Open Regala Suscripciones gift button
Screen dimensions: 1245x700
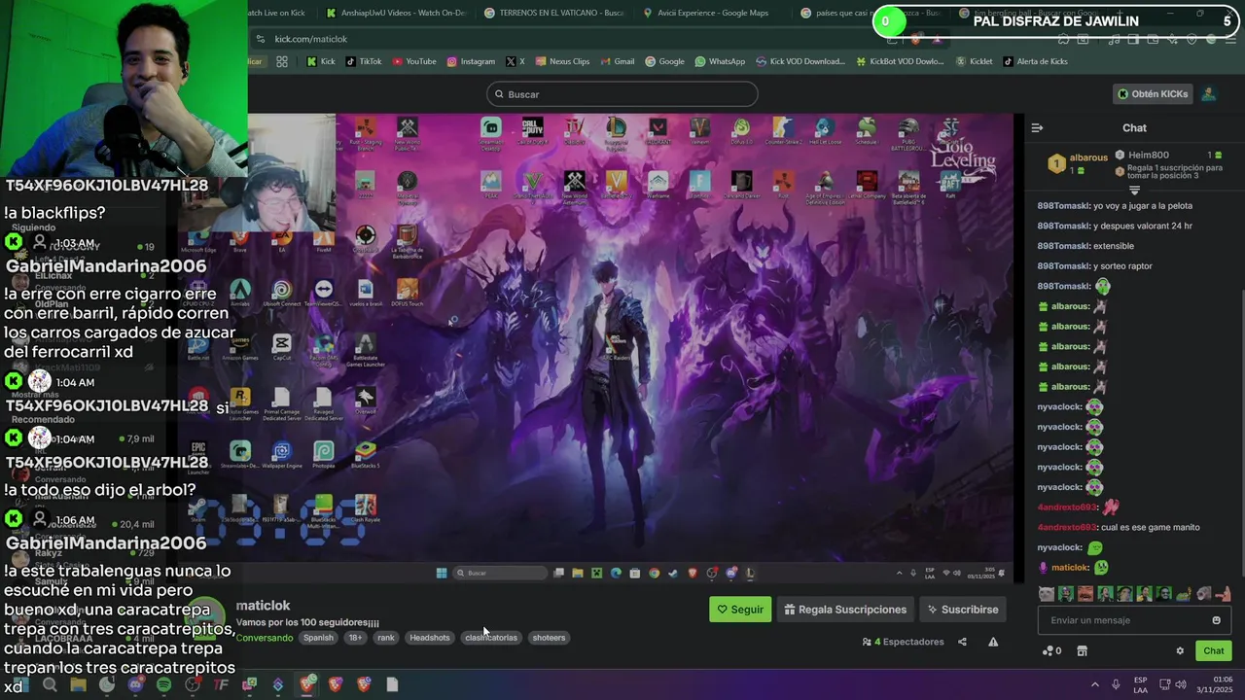click(x=845, y=610)
